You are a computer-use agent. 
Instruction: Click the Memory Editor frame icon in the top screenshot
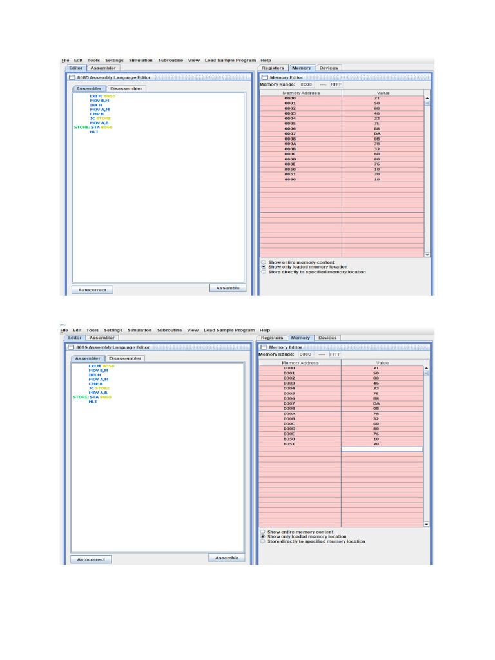coord(265,77)
